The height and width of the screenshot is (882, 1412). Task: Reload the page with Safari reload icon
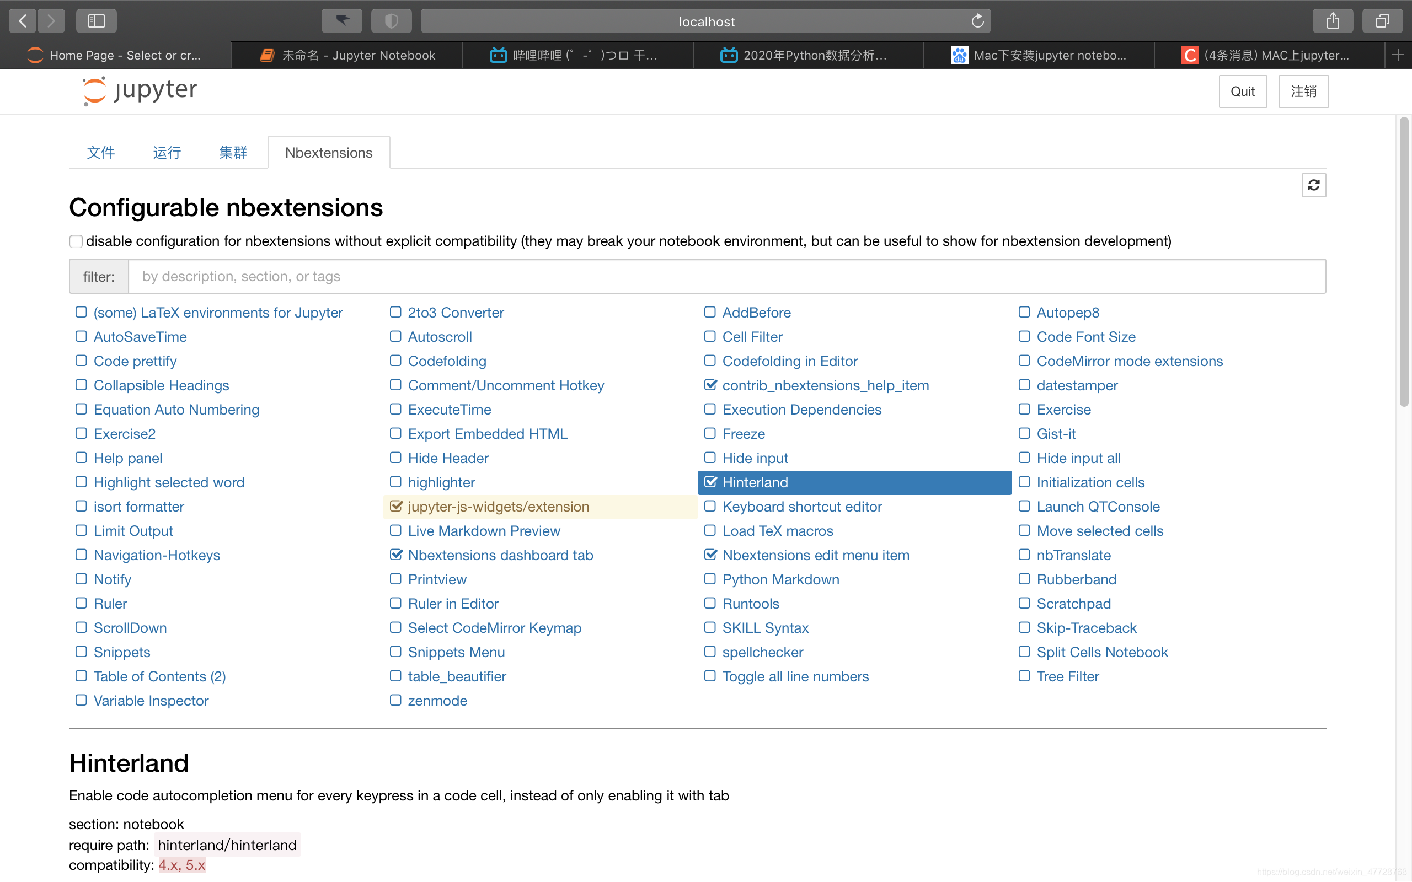coord(977,21)
